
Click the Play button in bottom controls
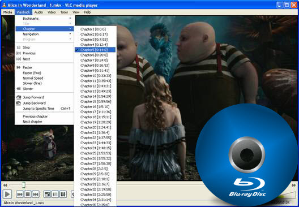coord(7,194)
